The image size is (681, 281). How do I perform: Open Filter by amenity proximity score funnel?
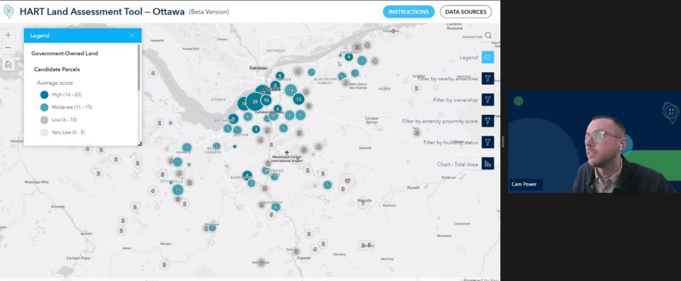[x=487, y=121]
